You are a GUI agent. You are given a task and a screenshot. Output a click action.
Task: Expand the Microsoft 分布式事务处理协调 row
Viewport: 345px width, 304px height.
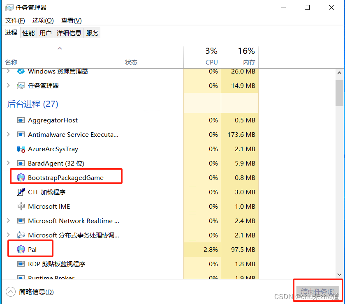[x=8, y=235]
